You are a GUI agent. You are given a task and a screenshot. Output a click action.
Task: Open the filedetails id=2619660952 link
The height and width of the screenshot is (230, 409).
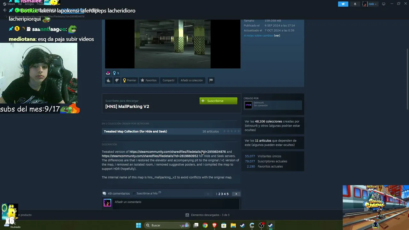point(150,156)
